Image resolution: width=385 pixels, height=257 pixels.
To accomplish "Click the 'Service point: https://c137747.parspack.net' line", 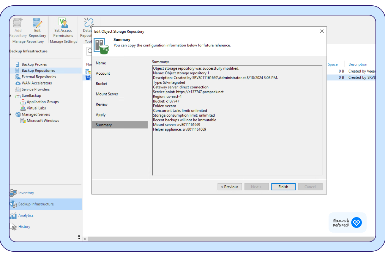I will coord(188,92).
